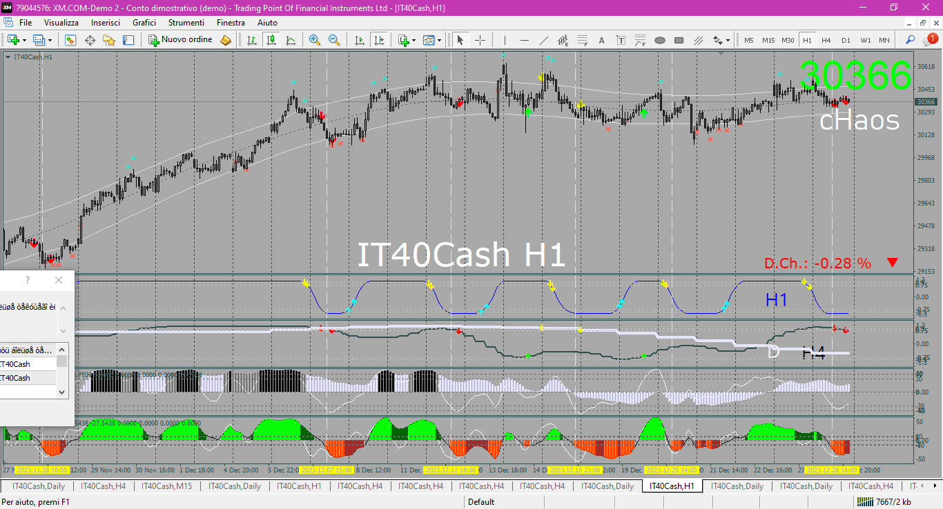The width and height of the screenshot is (943, 509).
Task: Toggle the Terminal panel icon
Action: [x=128, y=40]
